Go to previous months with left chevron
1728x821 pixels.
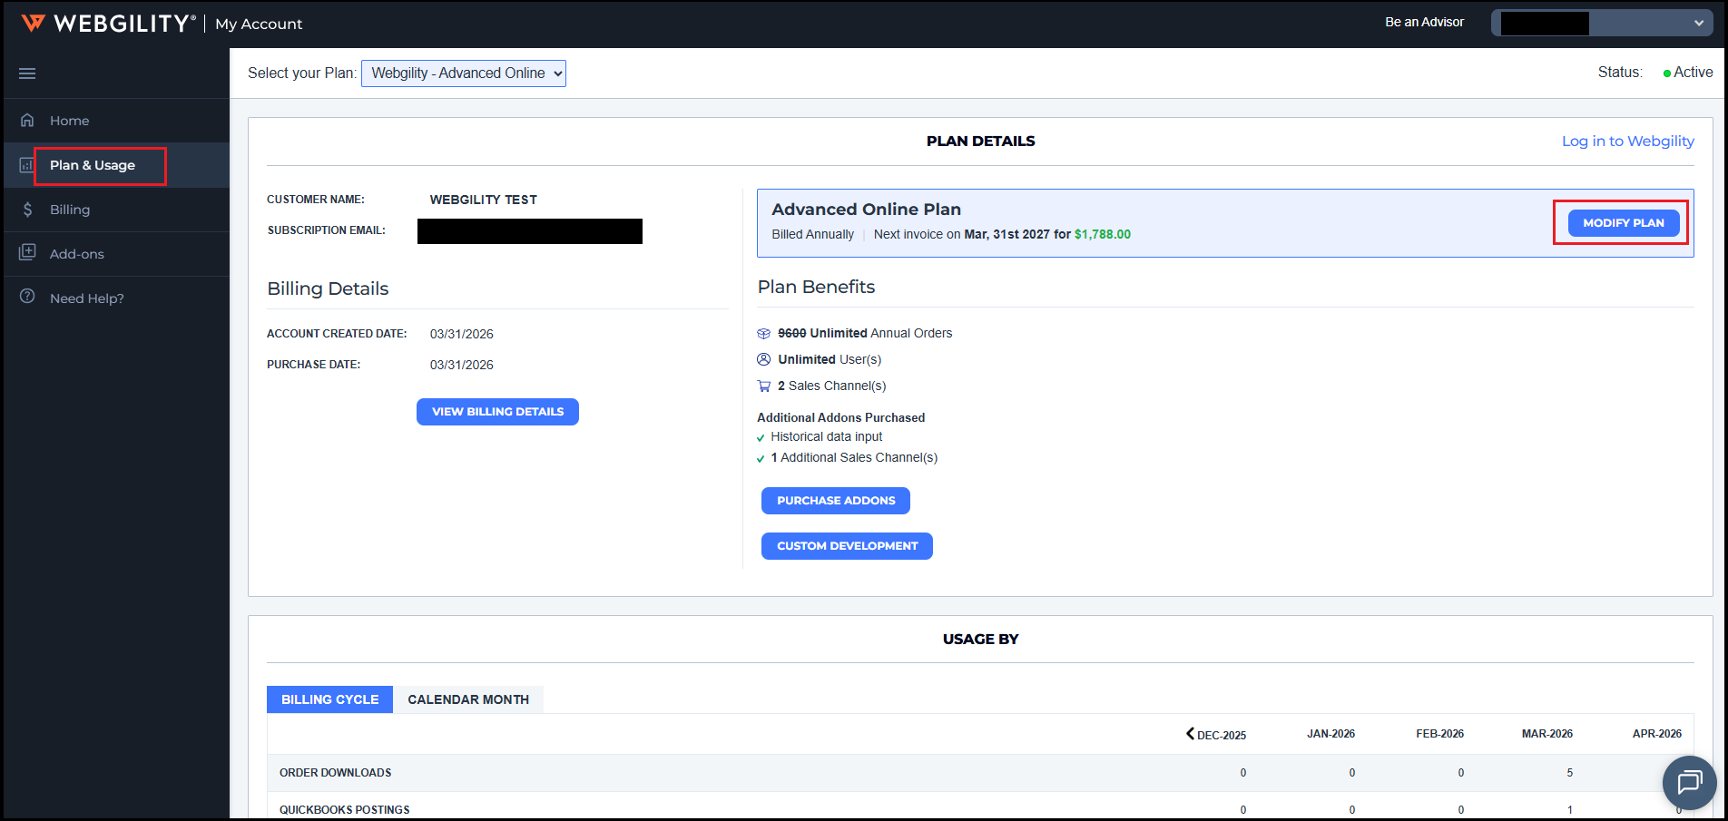[1190, 733]
